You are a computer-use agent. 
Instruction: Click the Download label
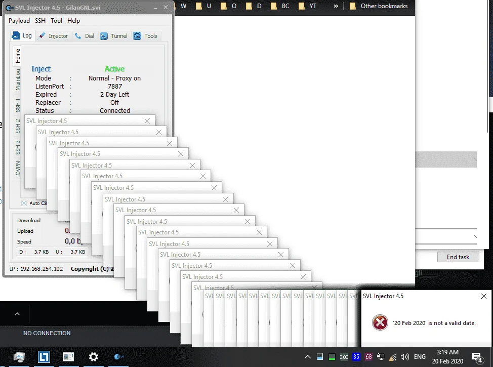coord(29,220)
